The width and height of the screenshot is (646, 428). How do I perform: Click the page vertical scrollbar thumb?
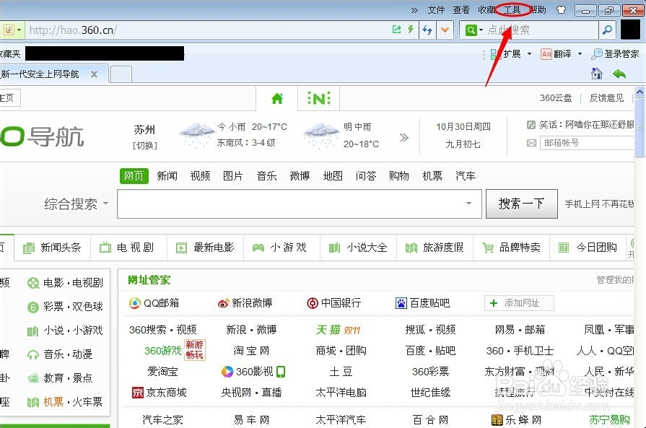(x=640, y=127)
